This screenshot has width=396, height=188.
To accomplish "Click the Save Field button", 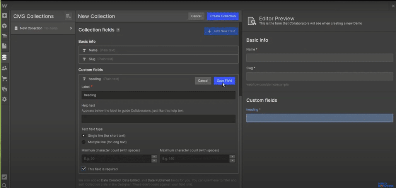I will [x=224, y=81].
